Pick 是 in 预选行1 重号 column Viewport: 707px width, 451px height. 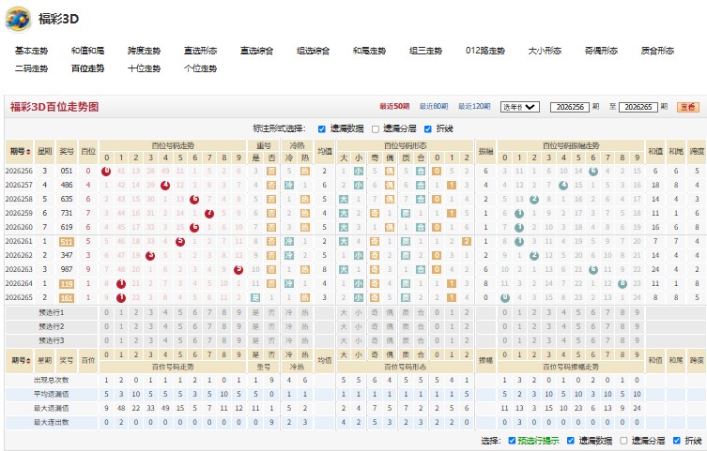(x=255, y=312)
